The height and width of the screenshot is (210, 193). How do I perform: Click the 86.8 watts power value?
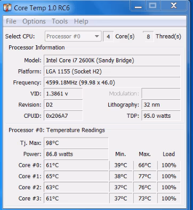tap(76, 154)
